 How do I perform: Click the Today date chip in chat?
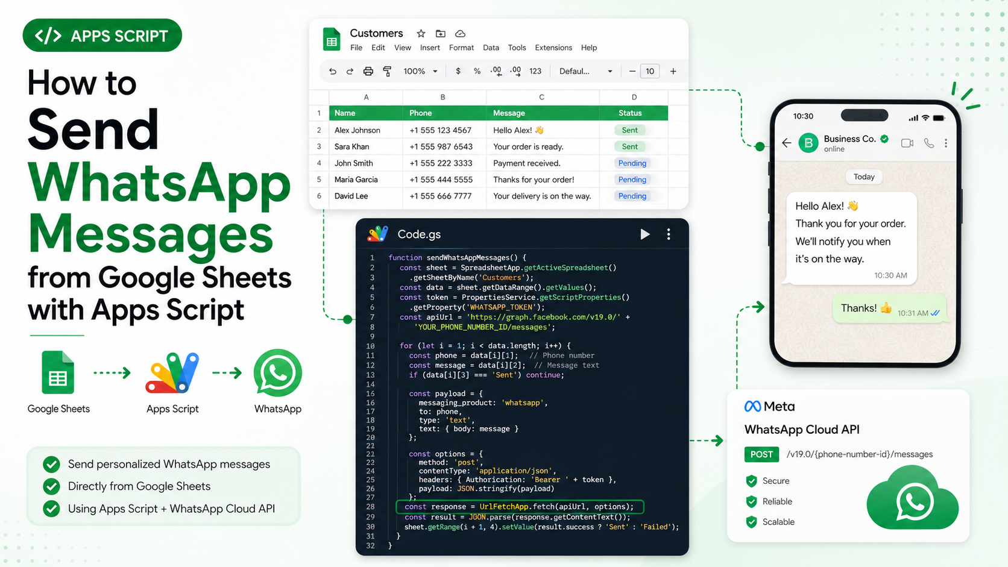point(864,177)
